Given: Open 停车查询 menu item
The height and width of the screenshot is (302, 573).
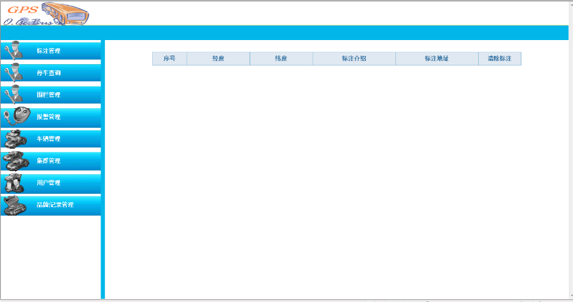Looking at the screenshot, I should (50, 72).
